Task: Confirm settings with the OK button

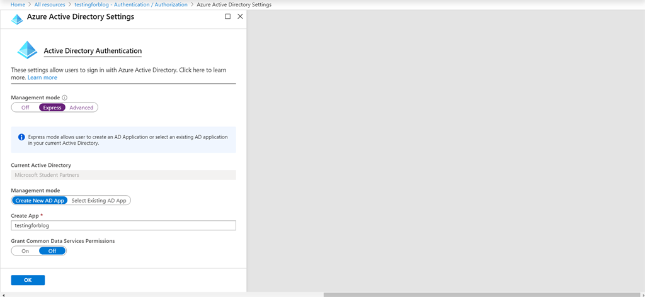Action: point(28,280)
